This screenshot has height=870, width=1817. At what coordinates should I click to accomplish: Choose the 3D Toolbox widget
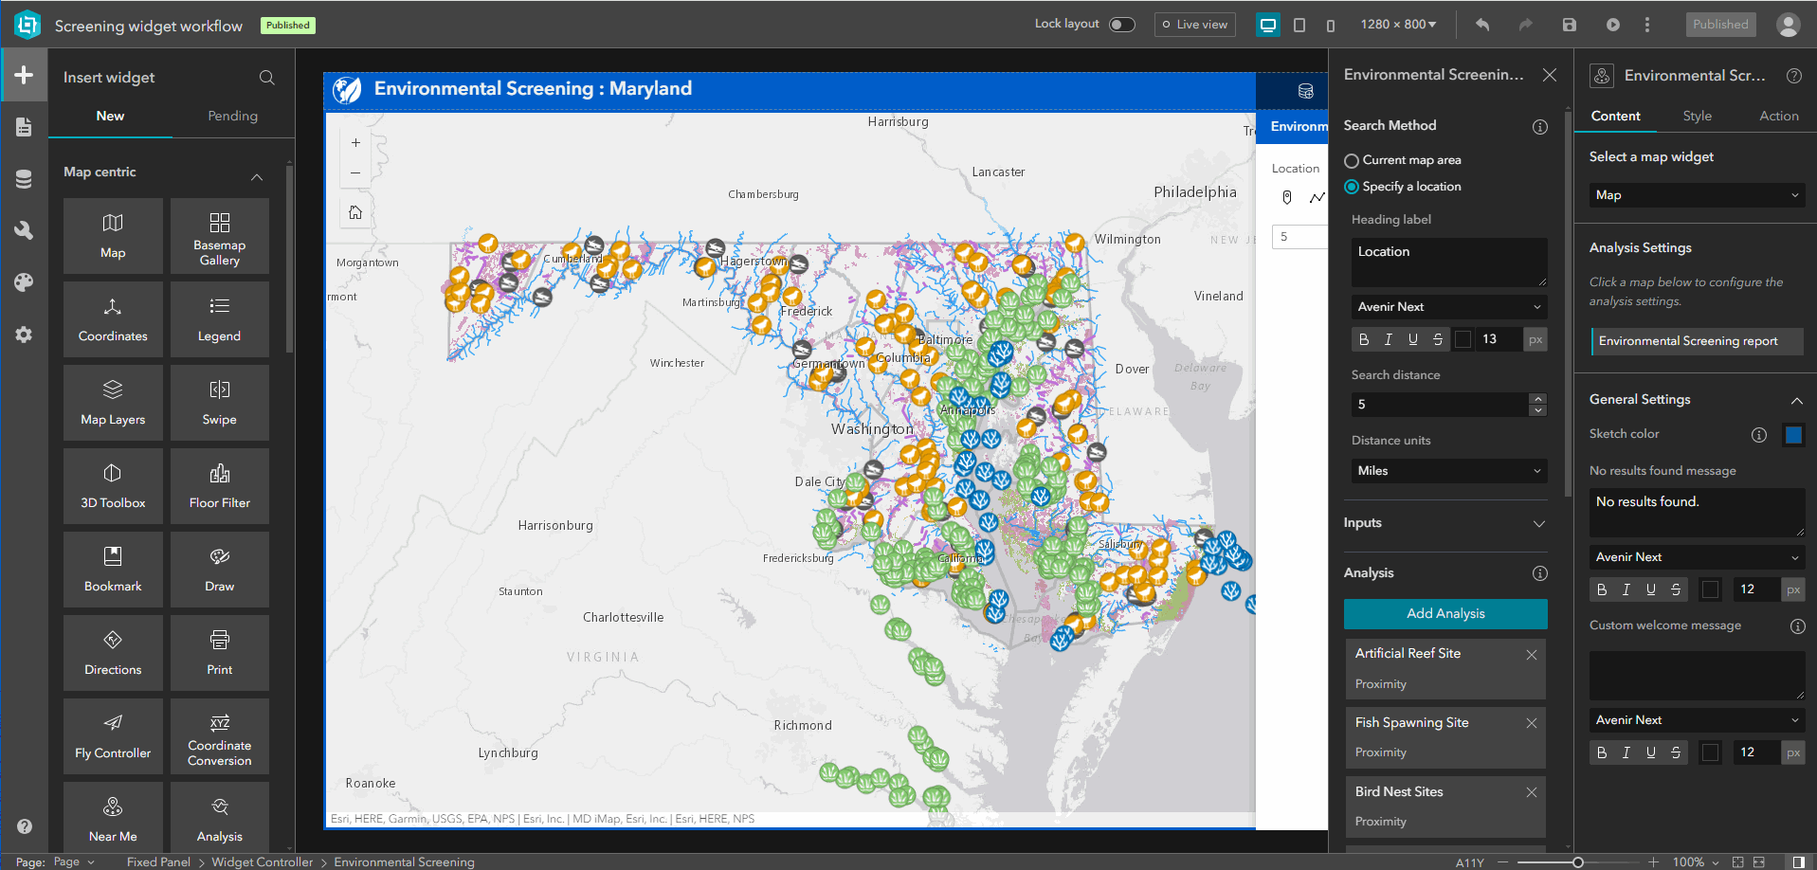[x=113, y=485]
